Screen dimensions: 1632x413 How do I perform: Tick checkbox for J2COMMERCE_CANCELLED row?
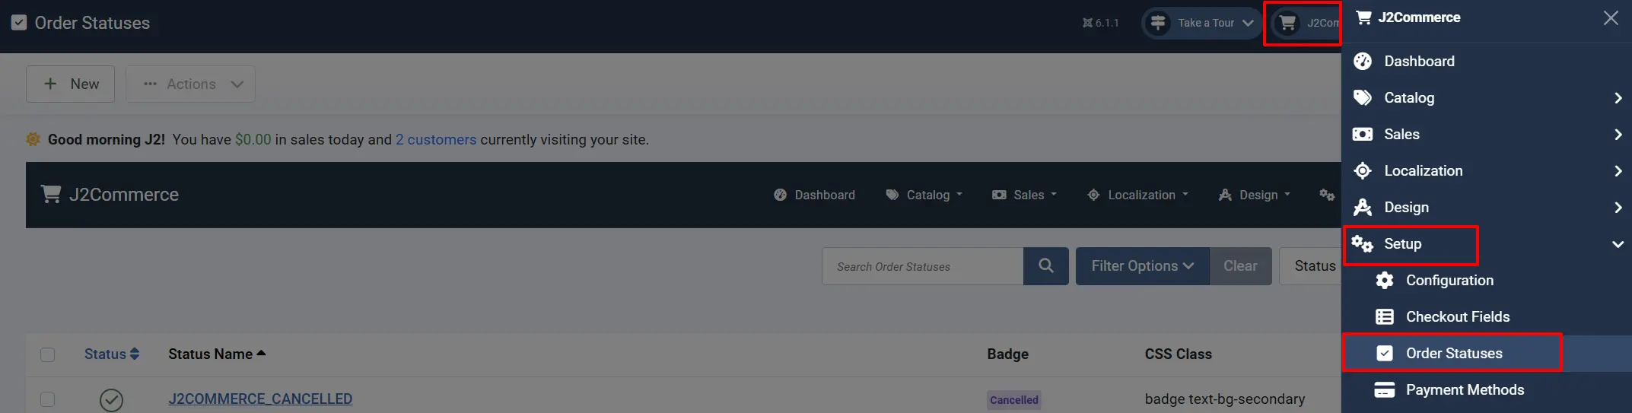[48, 399]
